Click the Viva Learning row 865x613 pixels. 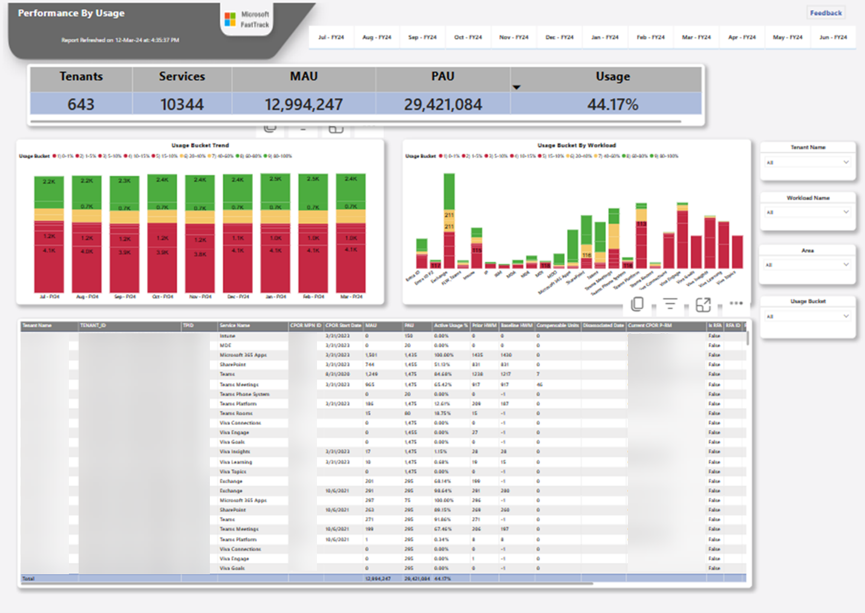coord(383,462)
